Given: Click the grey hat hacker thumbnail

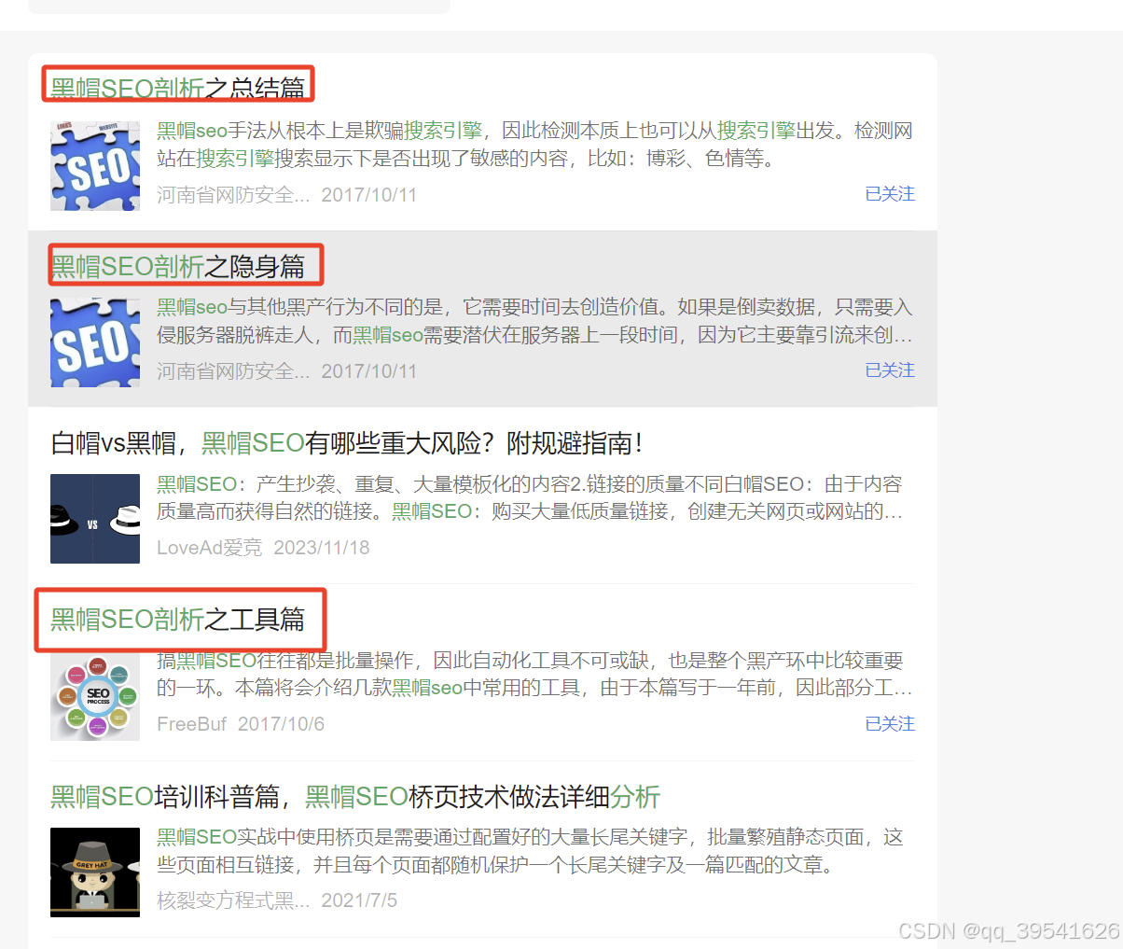Looking at the screenshot, I should (95, 872).
